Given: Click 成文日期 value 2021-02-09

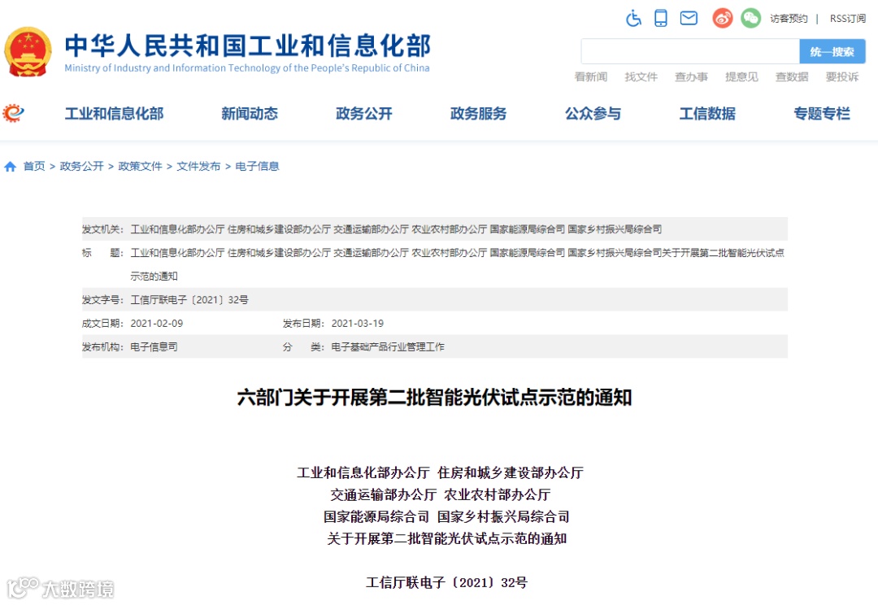Looking at the screenshot, I should tap(157, 323).
